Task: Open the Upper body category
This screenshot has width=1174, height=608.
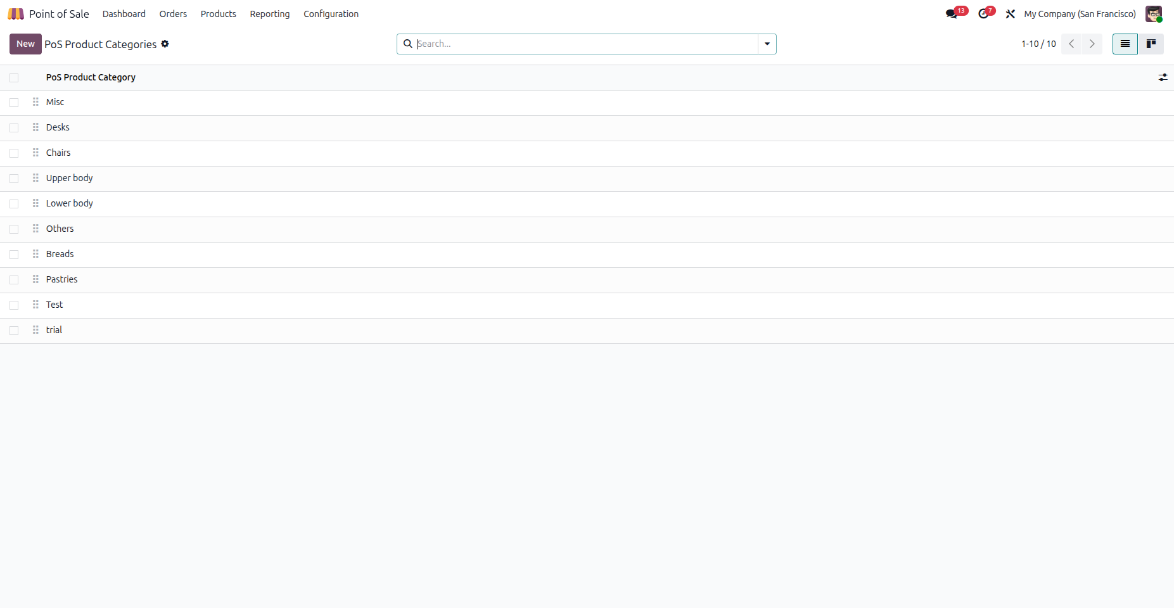Action: click(x=70, y=178)
